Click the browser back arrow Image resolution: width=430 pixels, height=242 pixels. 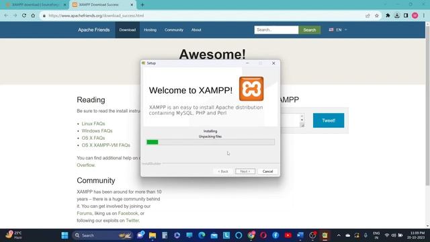pyautogui.click(x=6, y=15)
